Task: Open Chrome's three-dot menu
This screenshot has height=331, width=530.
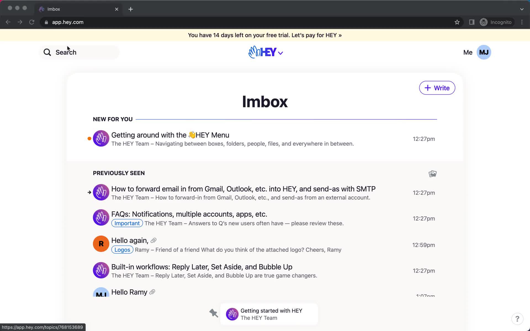Action: point(522,22)
